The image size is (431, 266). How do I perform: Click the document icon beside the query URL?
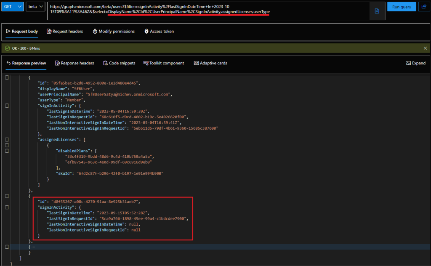377,11
